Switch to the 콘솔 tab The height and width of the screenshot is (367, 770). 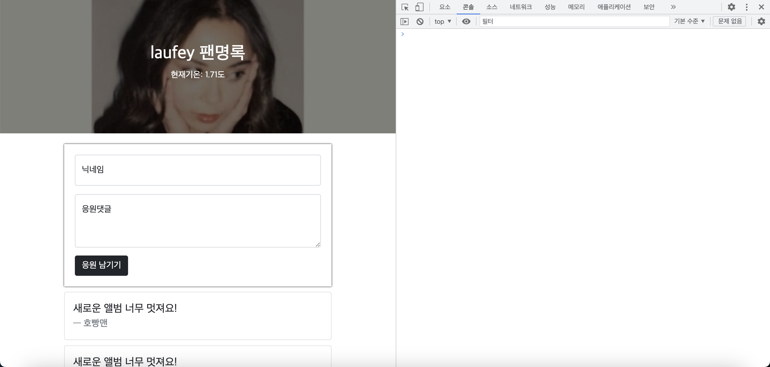pyautogui.click(x=468, y=7)
